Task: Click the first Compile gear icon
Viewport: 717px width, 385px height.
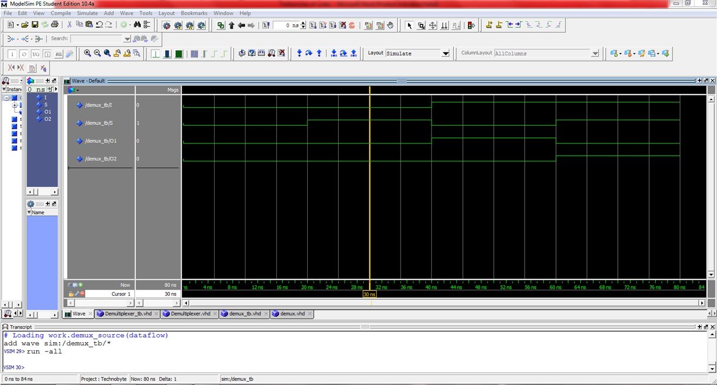Action: 166,25
